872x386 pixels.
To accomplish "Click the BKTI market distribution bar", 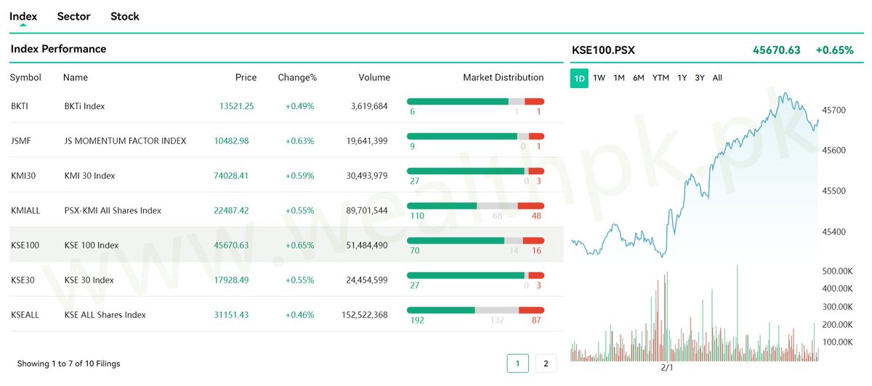I will pos(475,101).
